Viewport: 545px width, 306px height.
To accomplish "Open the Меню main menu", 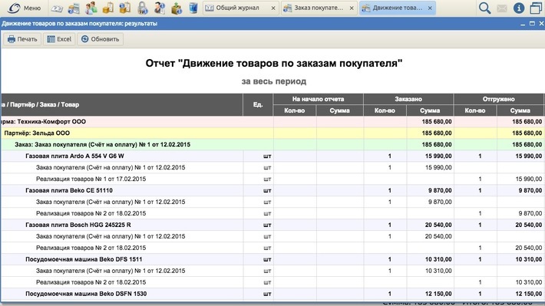I will click(25, 8).
